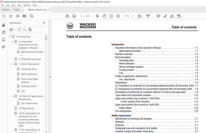Click the star bookmark-this-file icon
This screenshot has width=206, height=133.
[11, 16]
